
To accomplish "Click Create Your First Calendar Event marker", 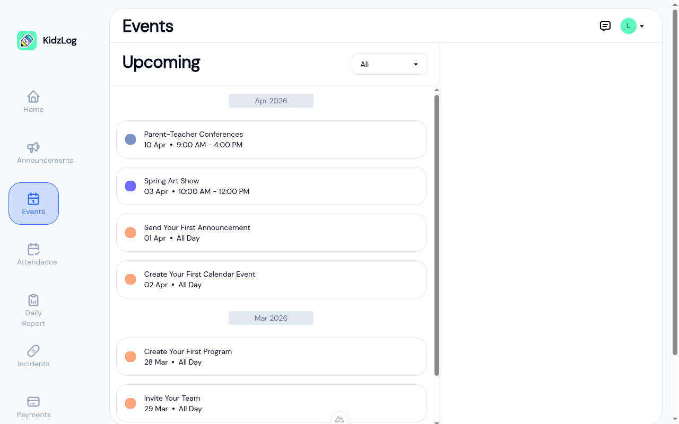I will (130, 279).
